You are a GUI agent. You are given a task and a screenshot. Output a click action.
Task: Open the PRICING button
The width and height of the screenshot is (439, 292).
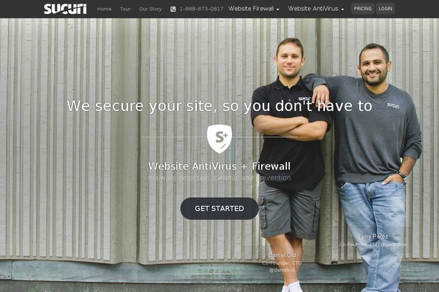363,9
